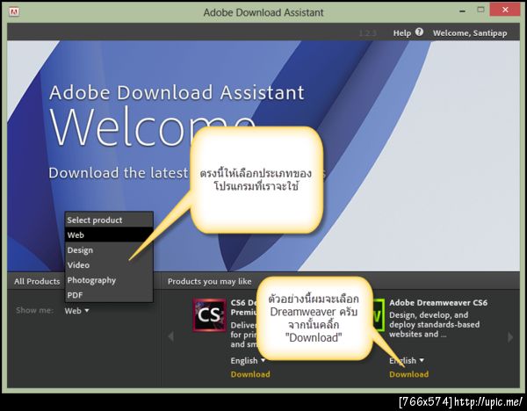This screenshot has height=411, width=527.
Task: Select Photography from the product list
Action: [x=109, y=280]
